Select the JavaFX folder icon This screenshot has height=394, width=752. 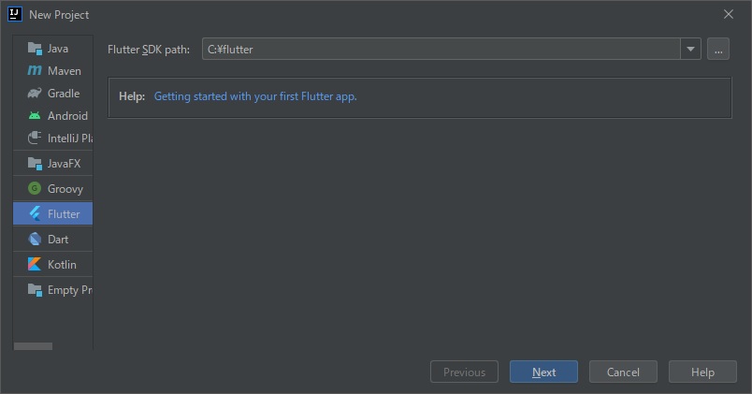click(35, 163)
